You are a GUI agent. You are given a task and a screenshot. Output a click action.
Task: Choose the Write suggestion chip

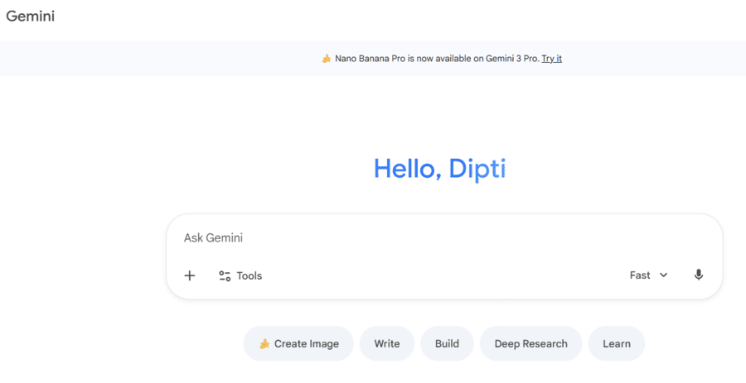[x=387, y=343]
